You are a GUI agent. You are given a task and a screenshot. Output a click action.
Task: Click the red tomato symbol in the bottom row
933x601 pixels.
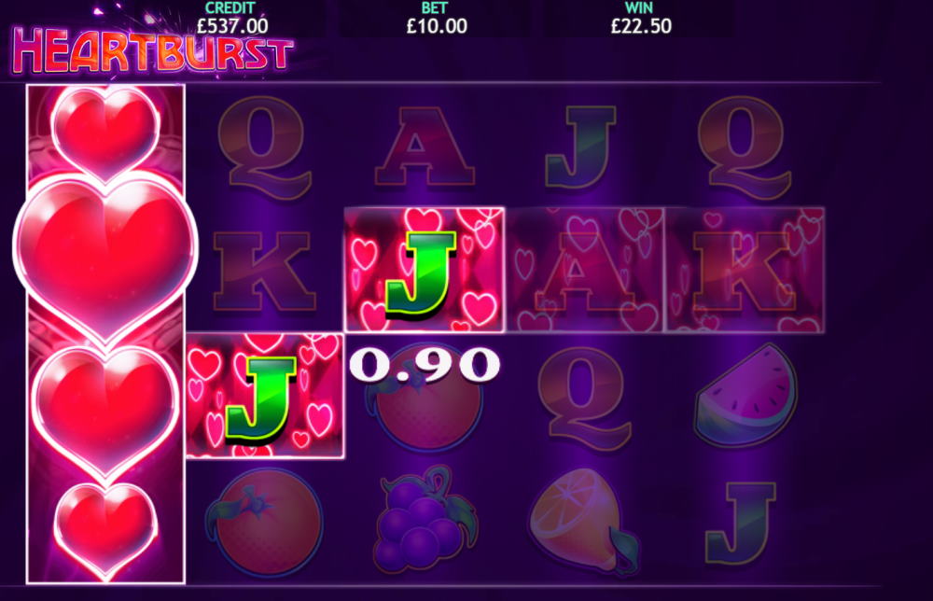(264, 523)
